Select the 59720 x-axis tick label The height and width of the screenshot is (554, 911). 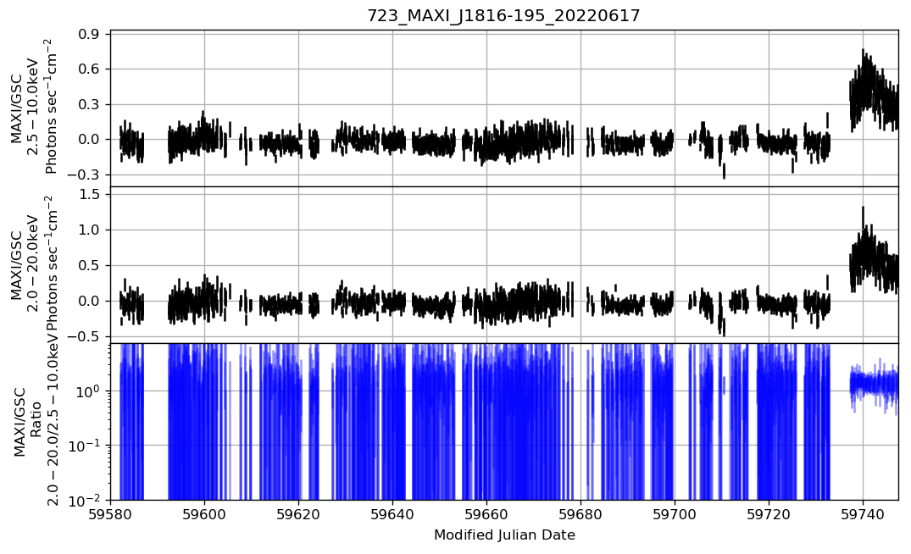pos(769,514)
